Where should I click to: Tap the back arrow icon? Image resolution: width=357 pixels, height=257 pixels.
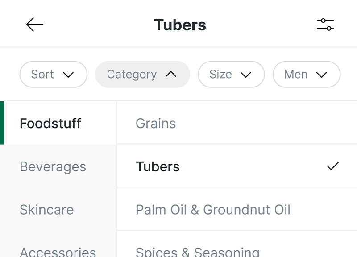click(34, 25)
